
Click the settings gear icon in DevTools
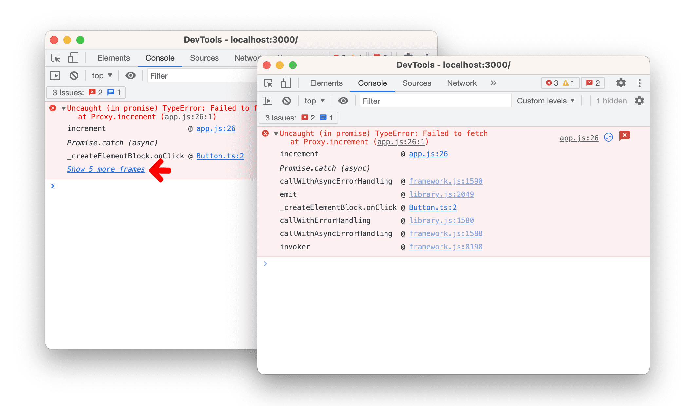coord(621,83)
